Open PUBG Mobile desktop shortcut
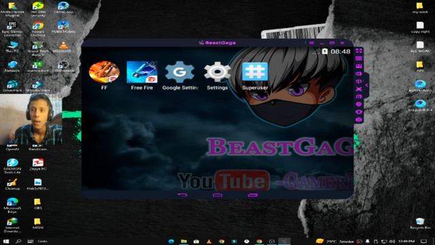Viewport: 435px width, 245px height. pos(63,27)
